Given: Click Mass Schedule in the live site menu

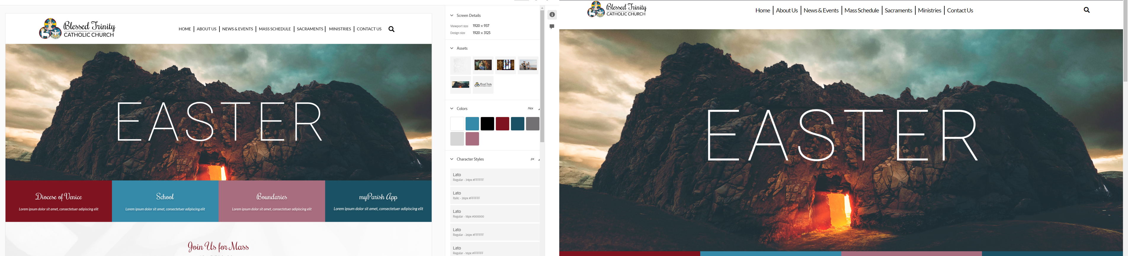Looking at the screenshot, I should pyautogui.click(x=861, y=10).
